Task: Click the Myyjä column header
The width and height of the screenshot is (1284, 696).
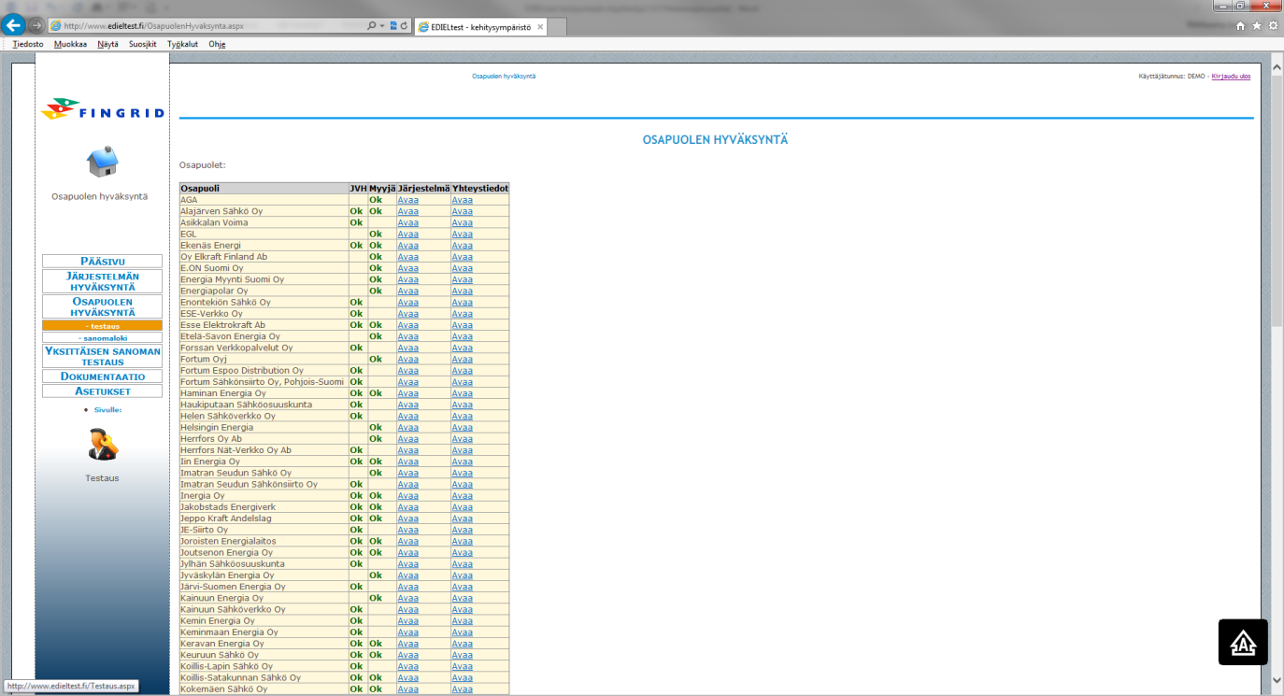Action: pos(382,188)
